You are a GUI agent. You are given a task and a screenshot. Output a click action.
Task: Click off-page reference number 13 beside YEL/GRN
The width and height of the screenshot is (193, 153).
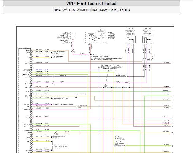(172, 146)
